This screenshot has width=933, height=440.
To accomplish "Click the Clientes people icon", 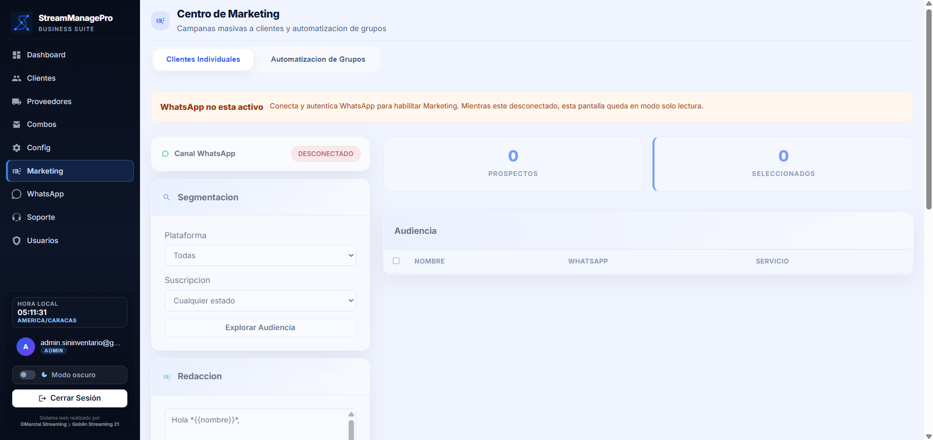I will tap(17, 78).
